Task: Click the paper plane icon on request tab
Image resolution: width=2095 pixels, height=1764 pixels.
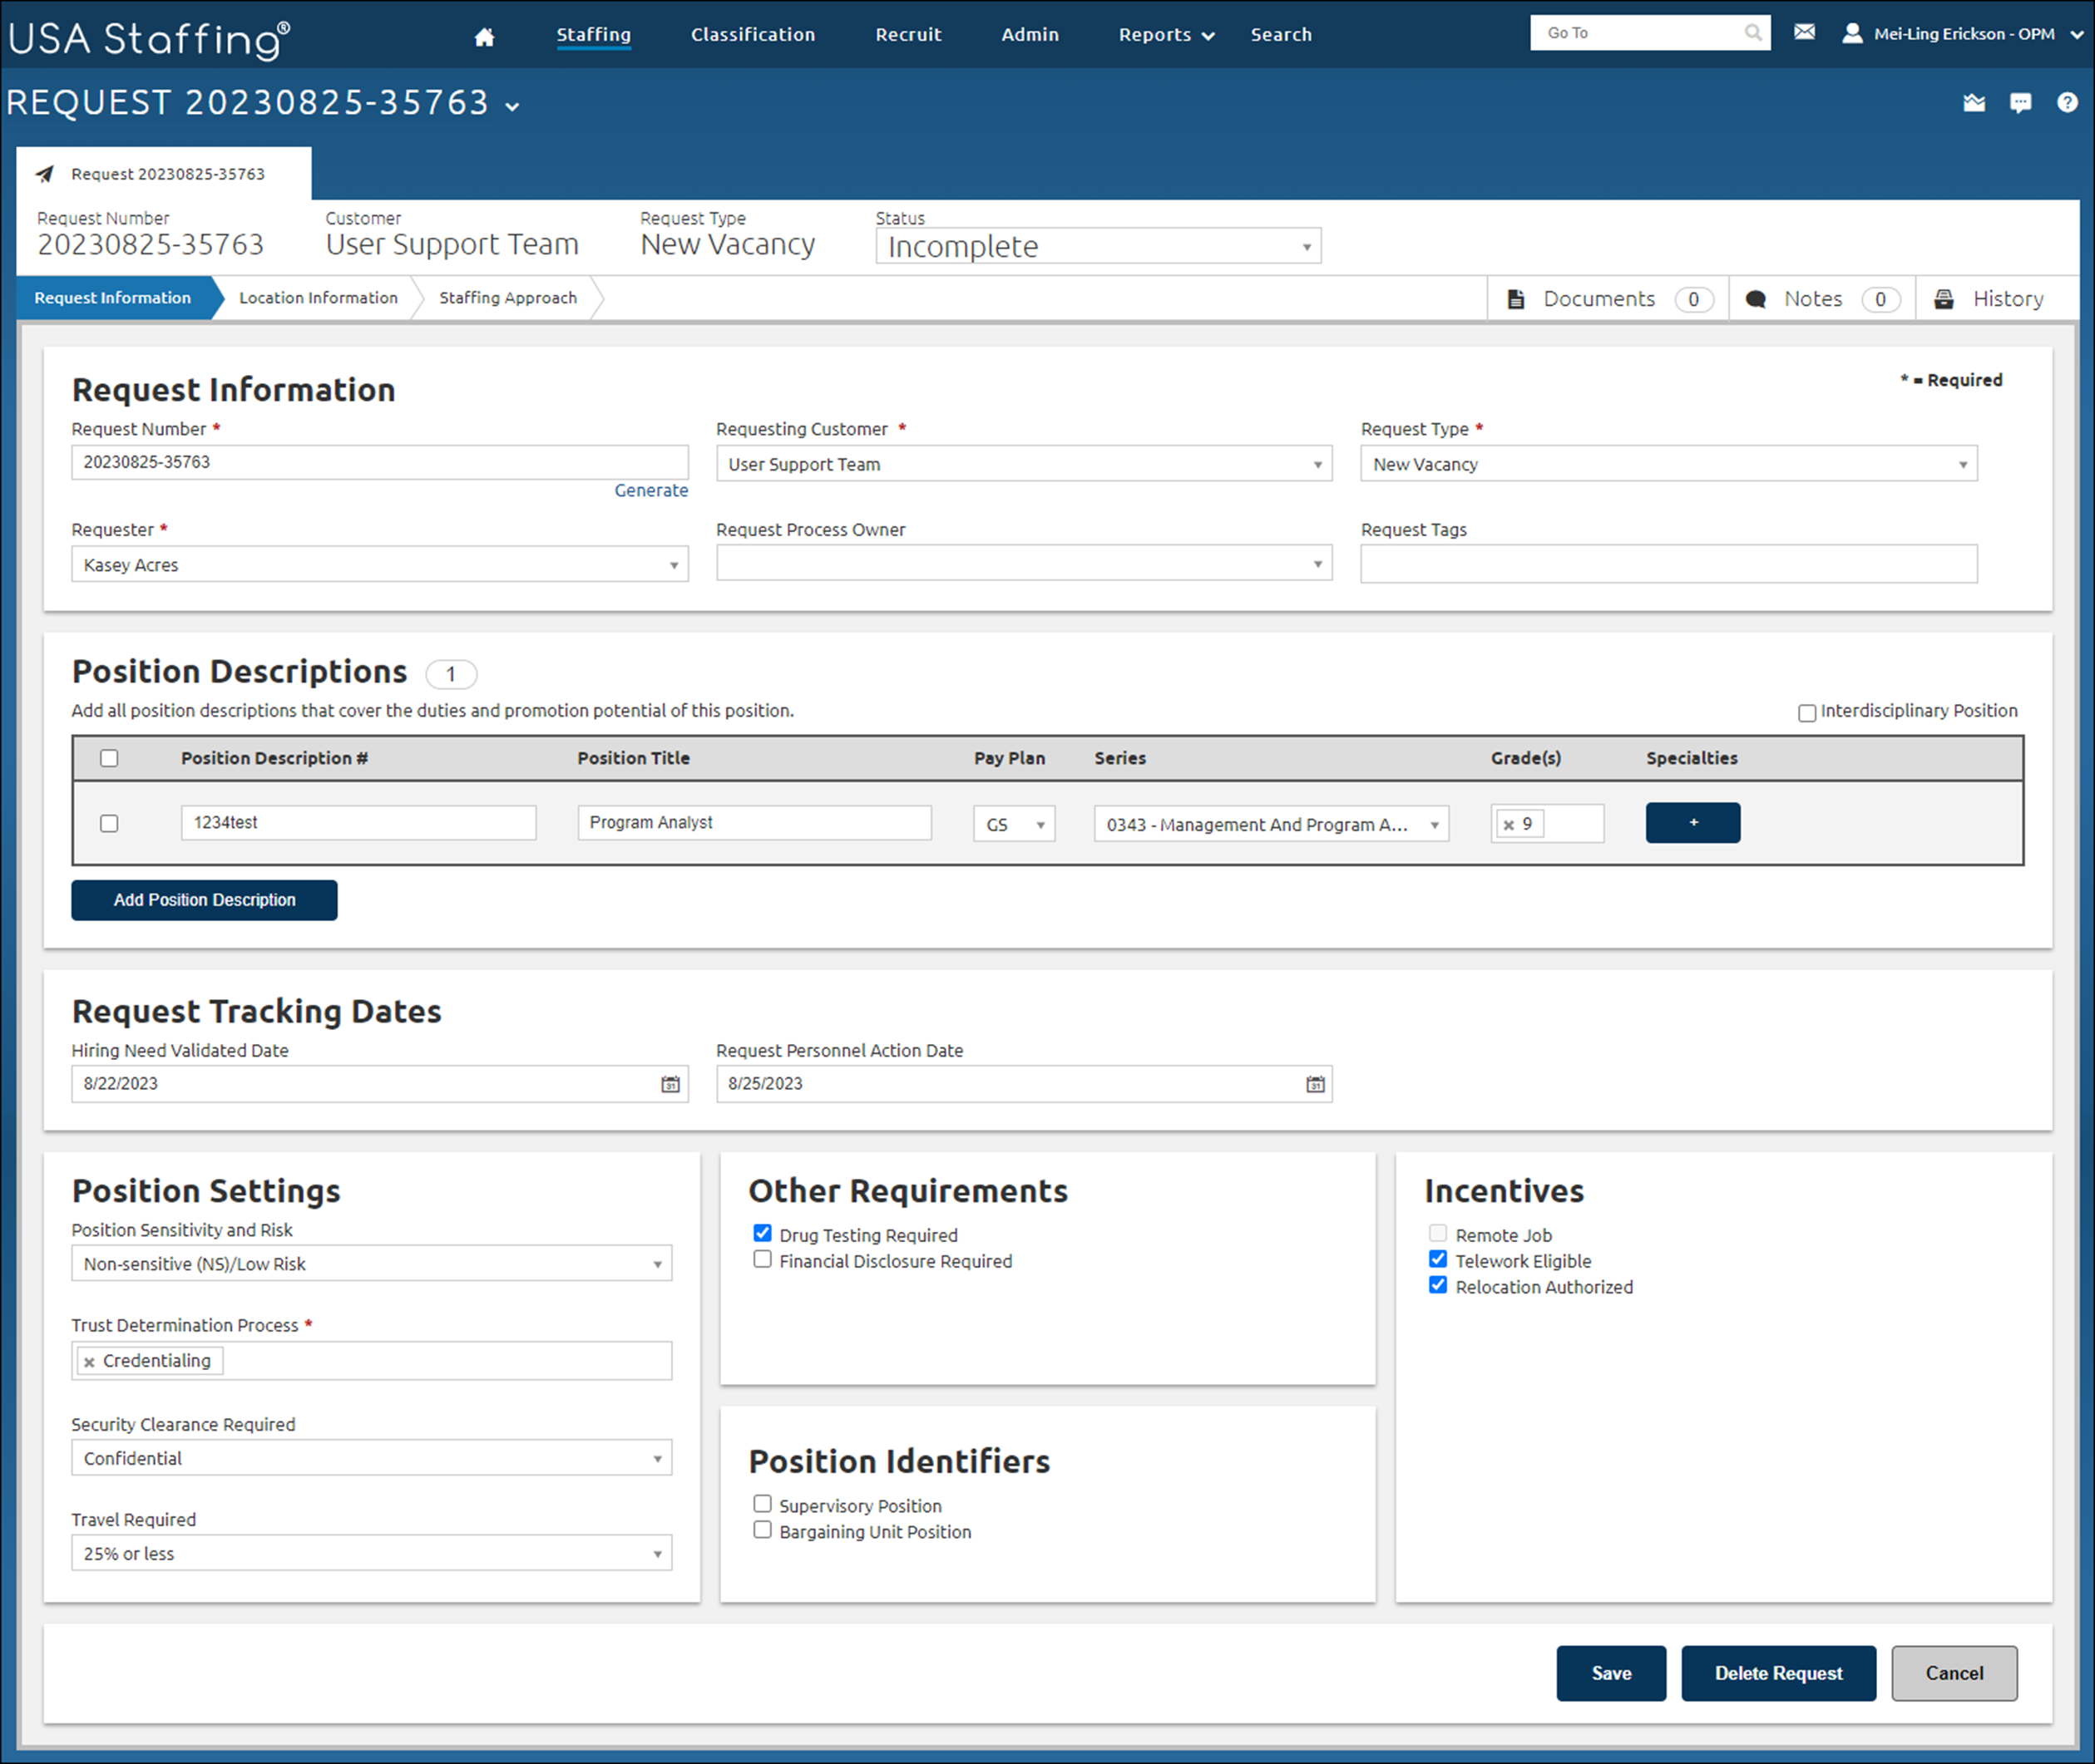Action: click(45, 174)
